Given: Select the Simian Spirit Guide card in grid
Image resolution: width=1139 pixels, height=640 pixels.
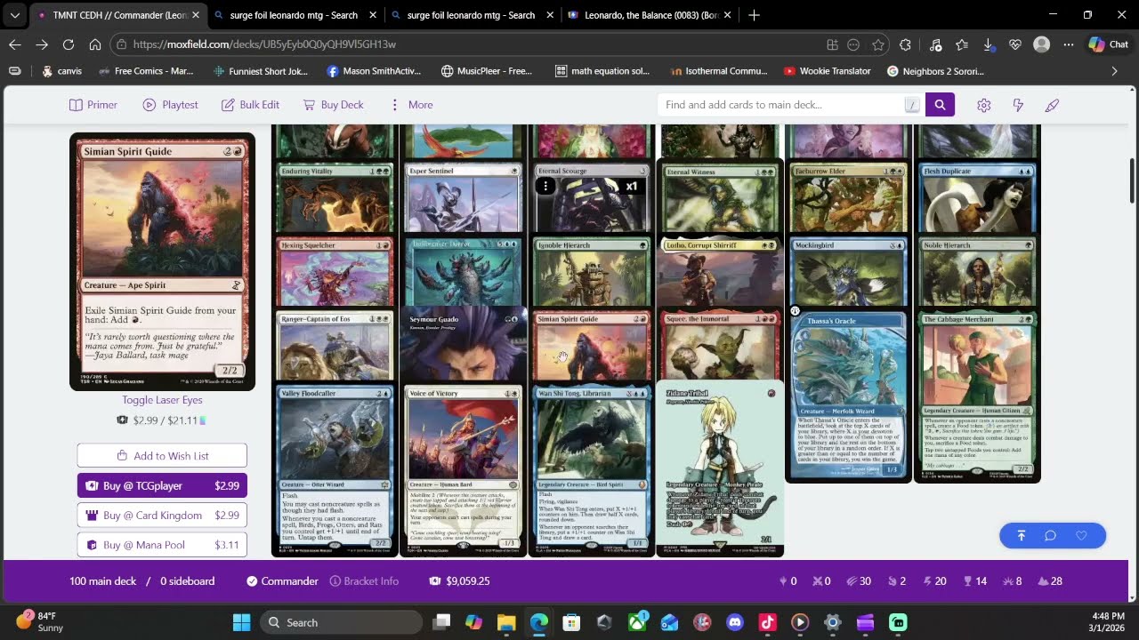Looking at the screenshot, I should 591,347.
